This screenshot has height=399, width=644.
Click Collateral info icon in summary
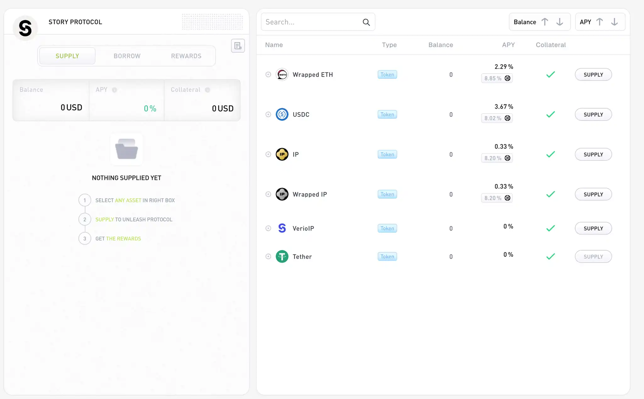(208, 90)
